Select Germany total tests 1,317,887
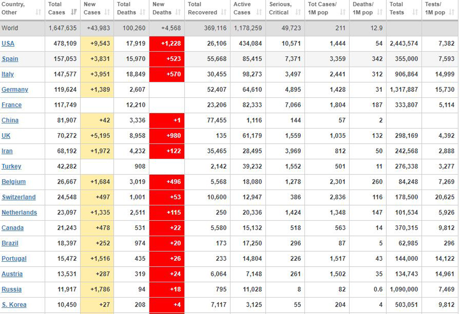The height and width of the screenshot is (314, 460). tap(404, 90)
